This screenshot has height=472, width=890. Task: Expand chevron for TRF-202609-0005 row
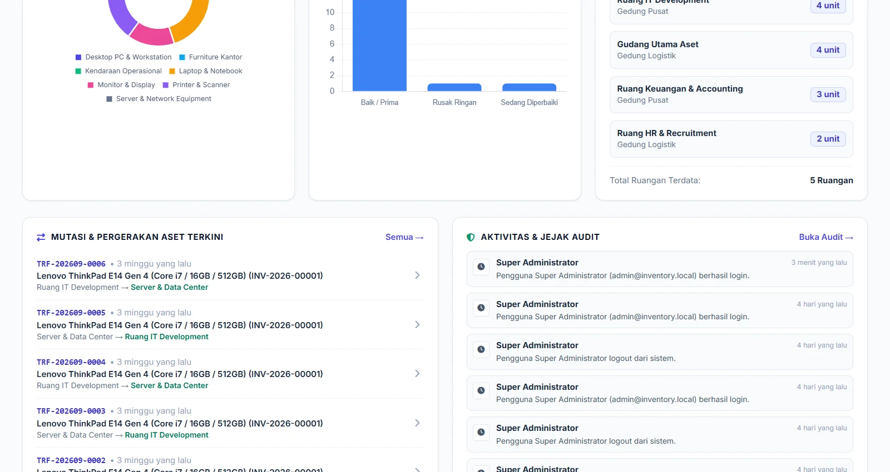(417, 324)
